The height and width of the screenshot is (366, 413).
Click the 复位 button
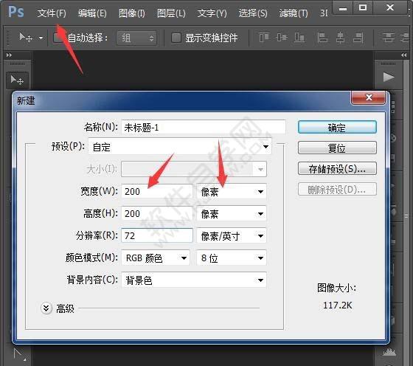337,148
